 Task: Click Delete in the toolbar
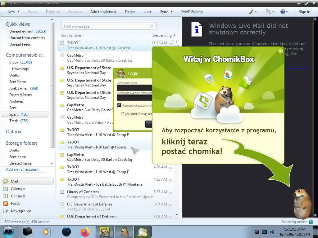pos(130,12)
